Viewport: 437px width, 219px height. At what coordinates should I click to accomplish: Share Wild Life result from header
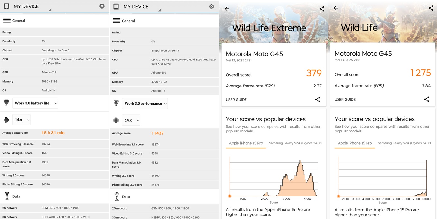(431, 8)
